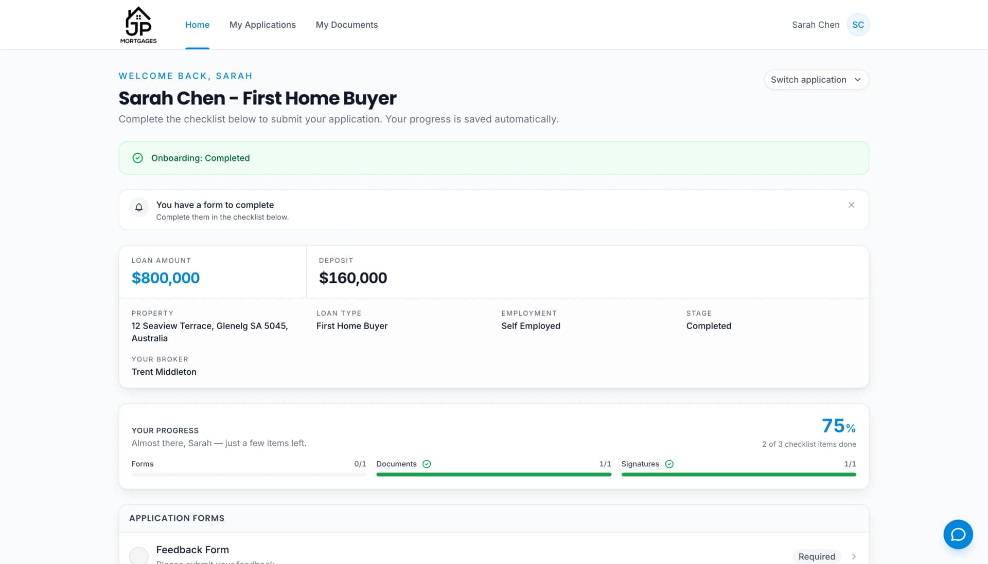The width and height of the screenshot is (988, 564).
Task: Open My Documents tab
Action: (x=346, y=25)
